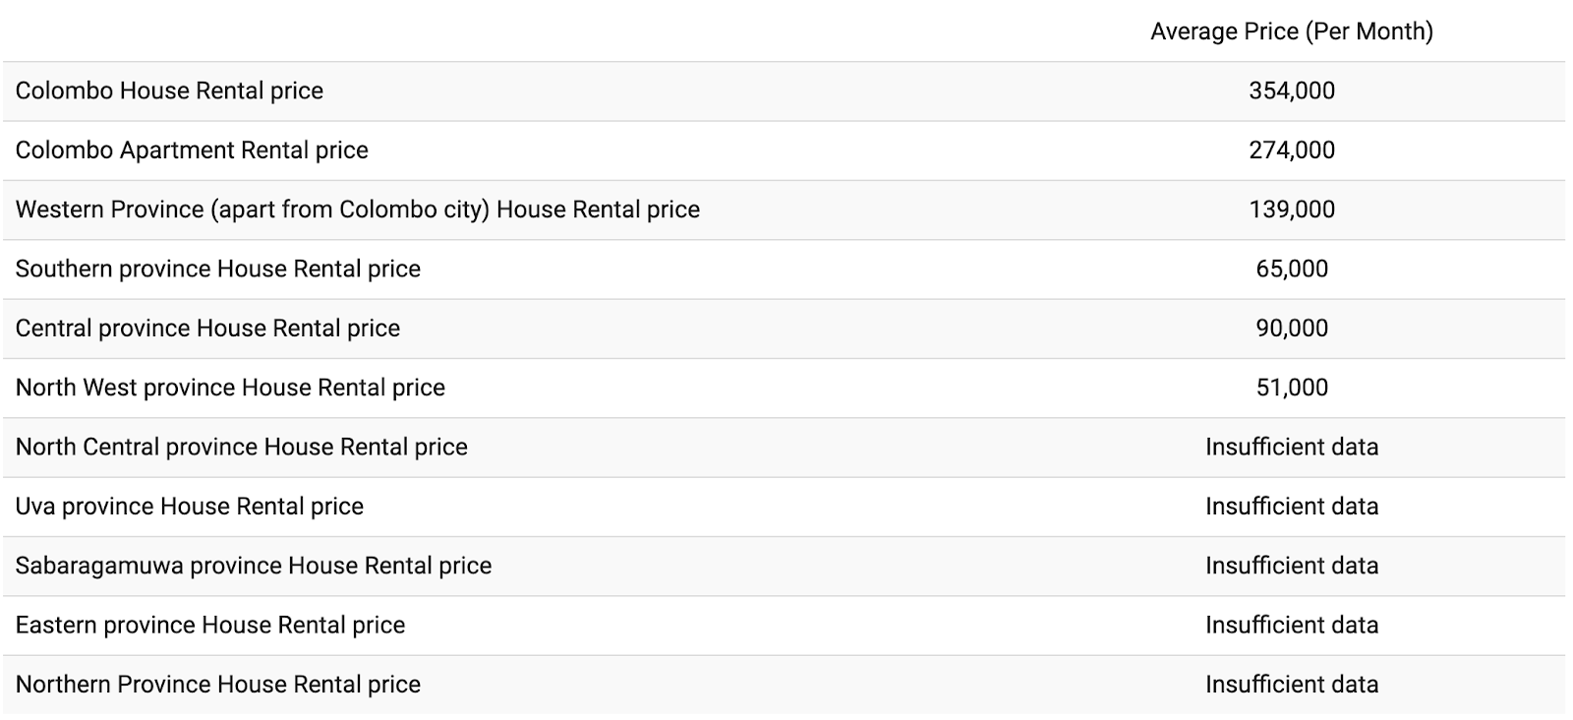Select the Colombo Apartment Rental price label
Screen dimensions: 1573x720
[192, 150]
